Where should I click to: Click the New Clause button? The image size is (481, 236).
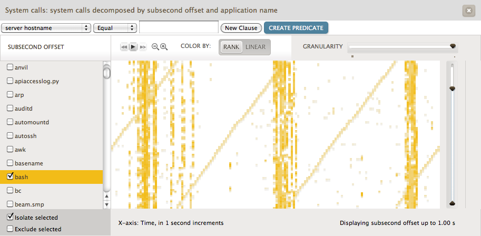(241, 28)
